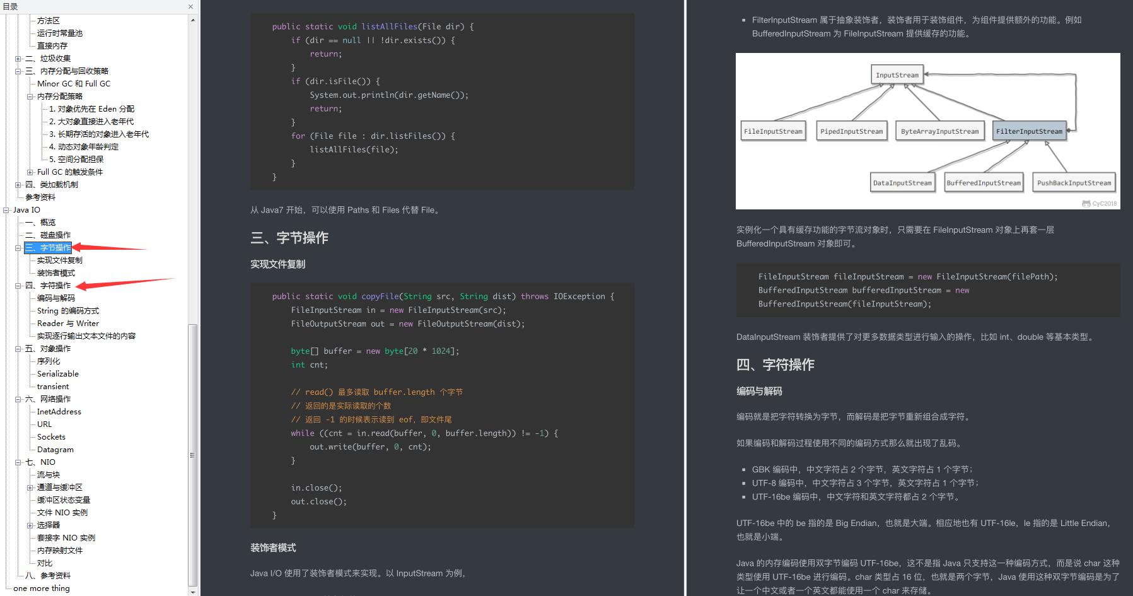The height and width of the screenshot is (596, 1133).
Task: Open 编码与解码 in the outline tree
Action: click(x=56, y=298)
